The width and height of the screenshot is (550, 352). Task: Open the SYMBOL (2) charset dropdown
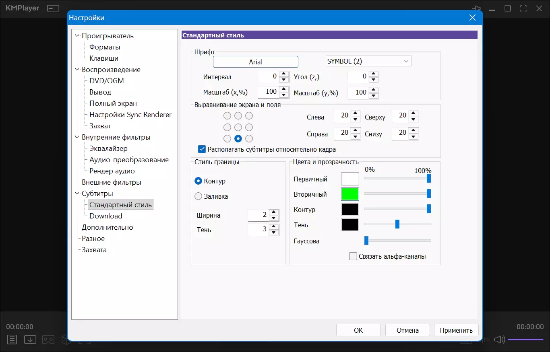[x=368, y=61]
